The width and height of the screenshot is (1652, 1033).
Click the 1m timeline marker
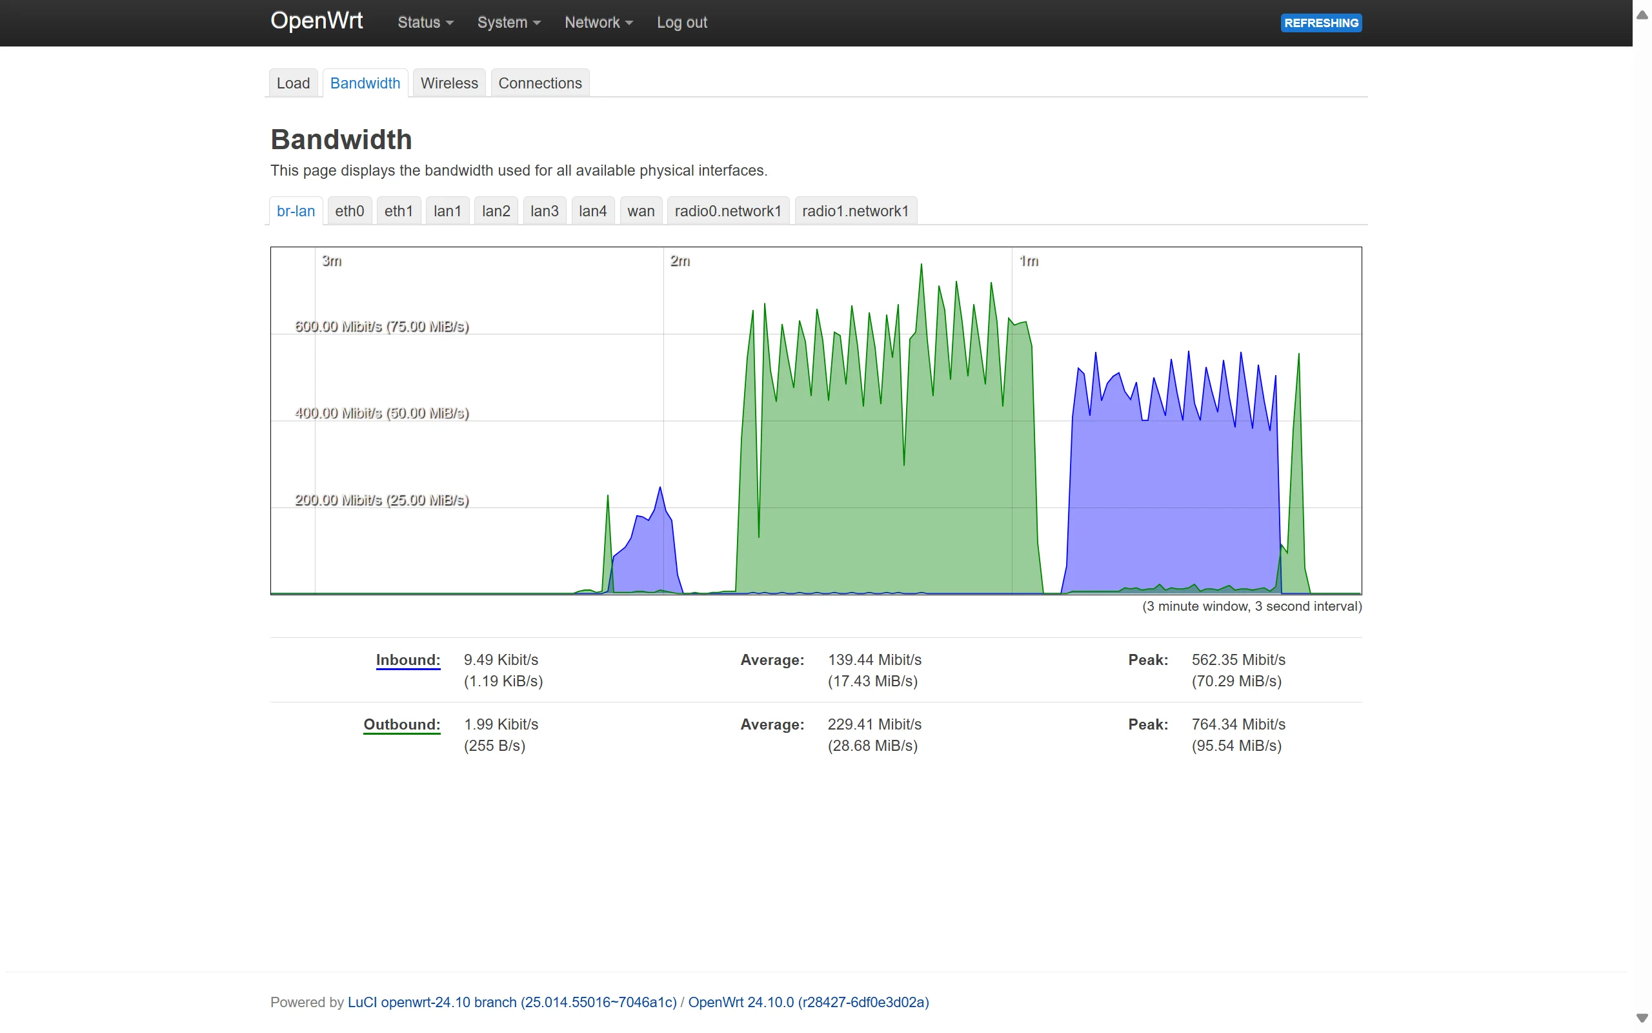click(1029, 260)
